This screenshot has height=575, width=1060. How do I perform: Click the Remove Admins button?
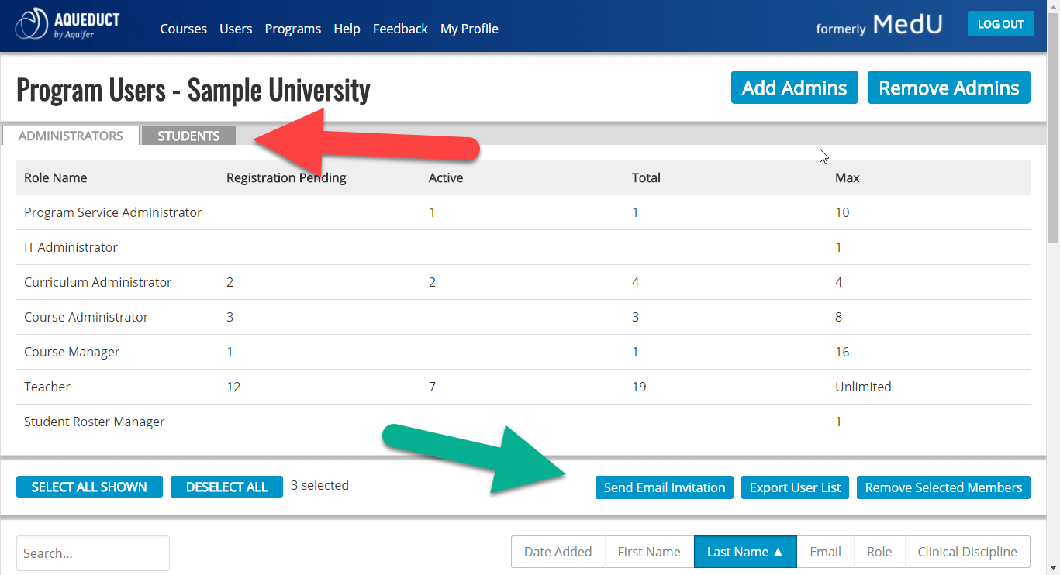point(949,88)
